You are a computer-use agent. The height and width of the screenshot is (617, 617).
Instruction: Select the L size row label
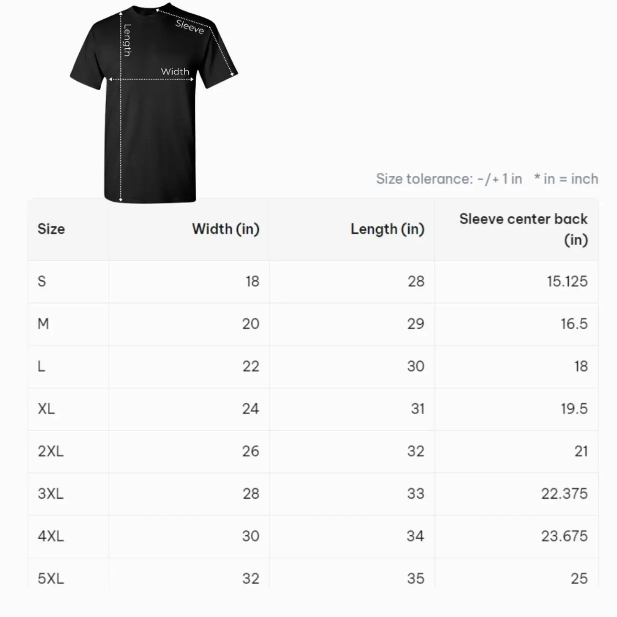coord(42,366)
